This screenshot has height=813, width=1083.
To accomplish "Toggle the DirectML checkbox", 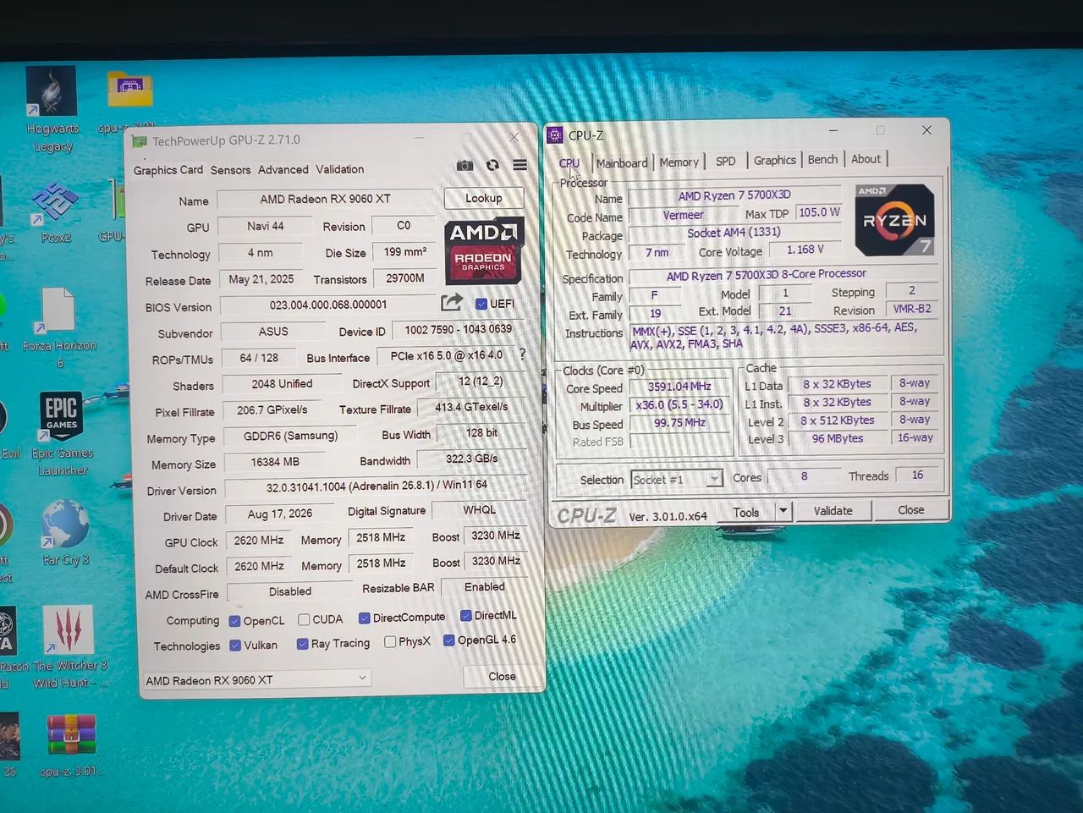I will (465, 615).
